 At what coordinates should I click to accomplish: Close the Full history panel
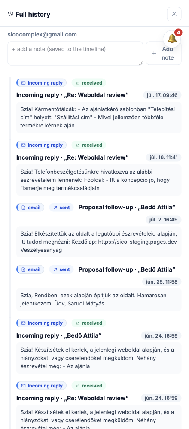coord(174,14)
